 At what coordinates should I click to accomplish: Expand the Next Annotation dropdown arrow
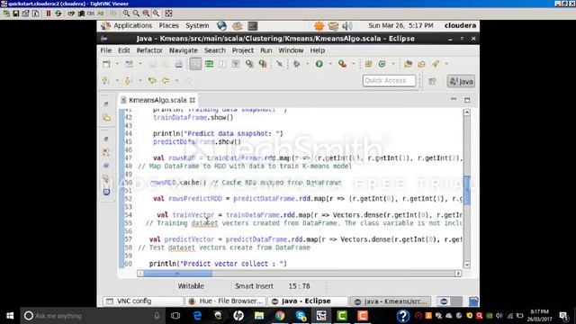tap(117, 80)
